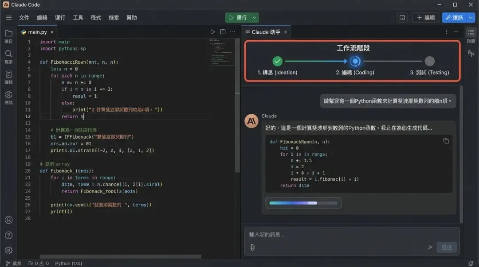Click the + 編輯 button
Screen dimensions: 479x267
426,18
